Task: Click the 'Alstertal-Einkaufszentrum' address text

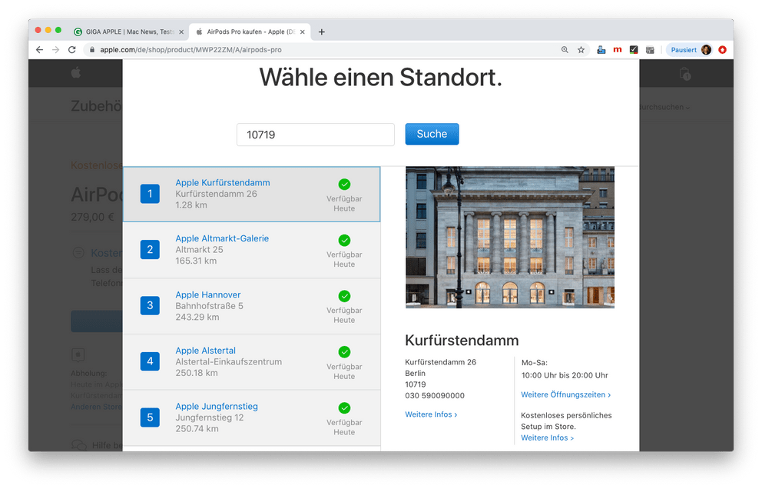Action: [x=228, y=361]
